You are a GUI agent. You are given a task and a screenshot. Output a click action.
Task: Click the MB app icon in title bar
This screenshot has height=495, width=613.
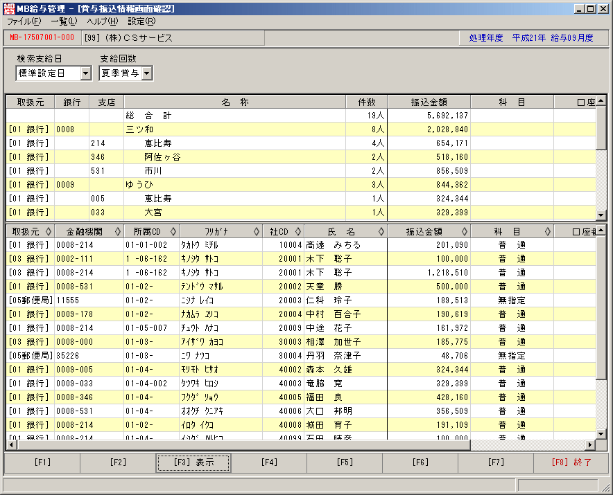[9, 8]
